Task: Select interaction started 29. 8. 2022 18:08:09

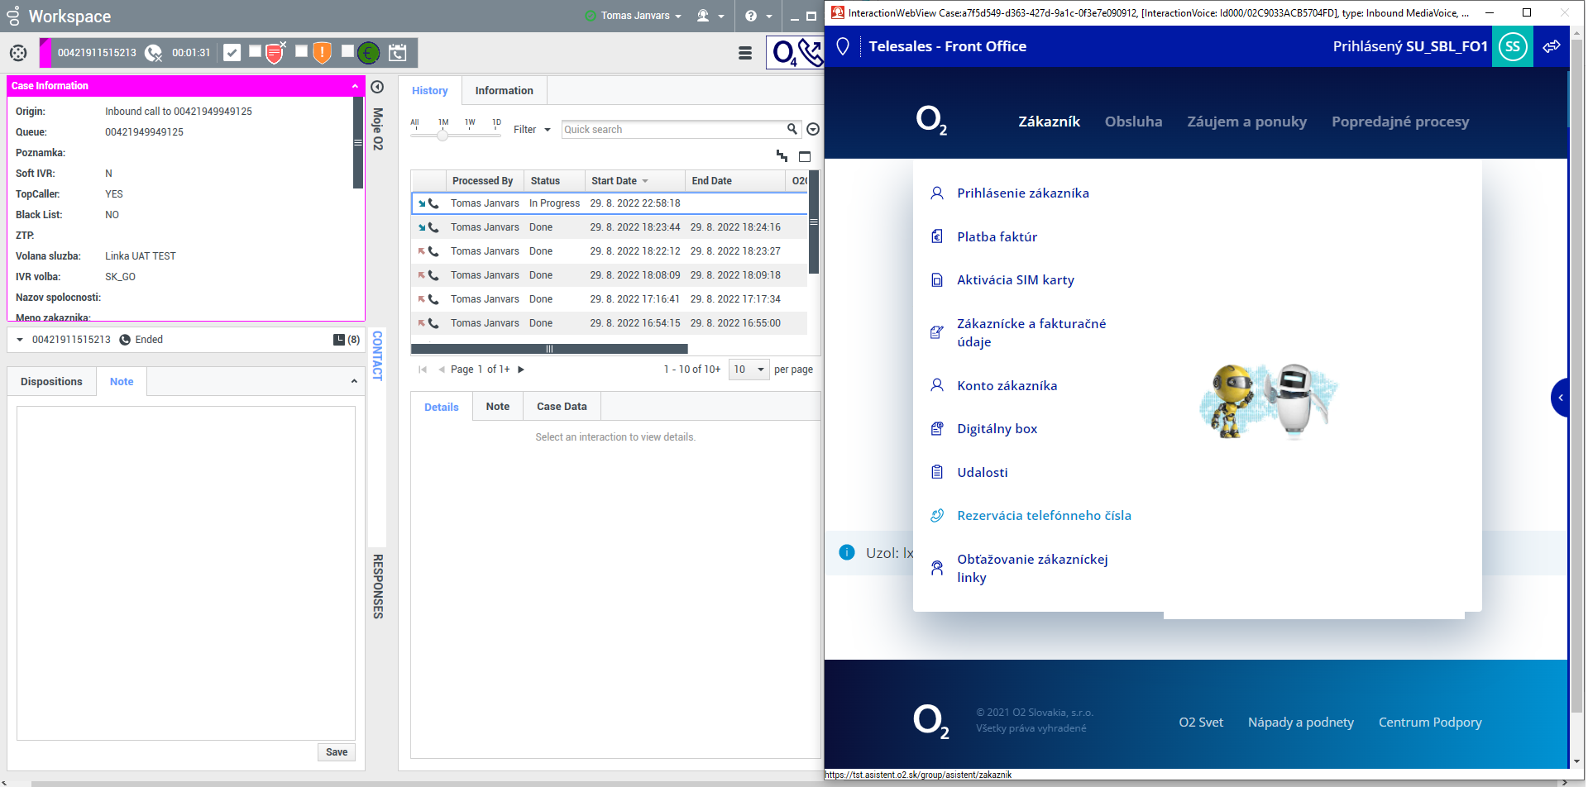Action: 609,275
